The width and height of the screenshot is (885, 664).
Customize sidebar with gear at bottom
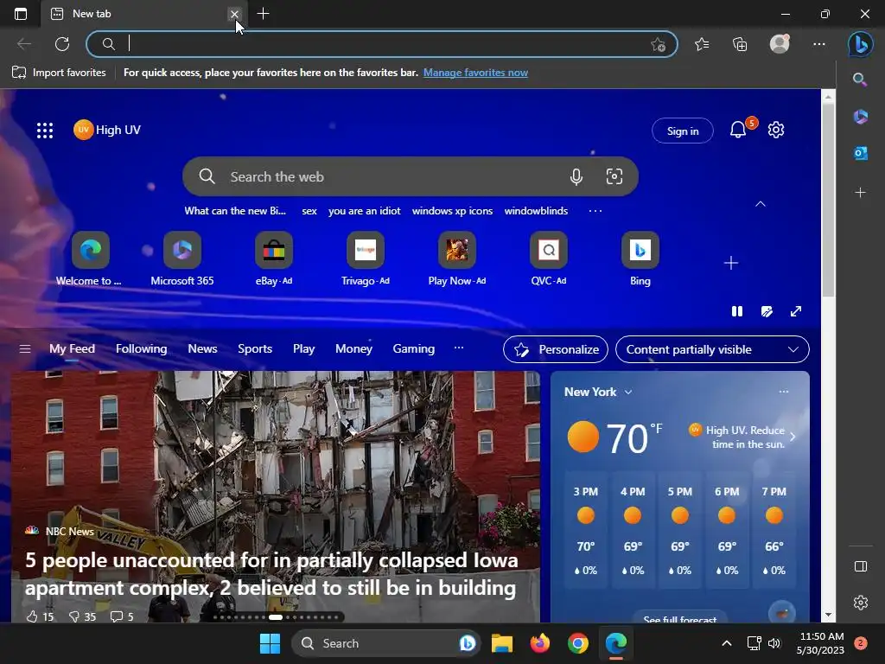[x=860, y=603]
